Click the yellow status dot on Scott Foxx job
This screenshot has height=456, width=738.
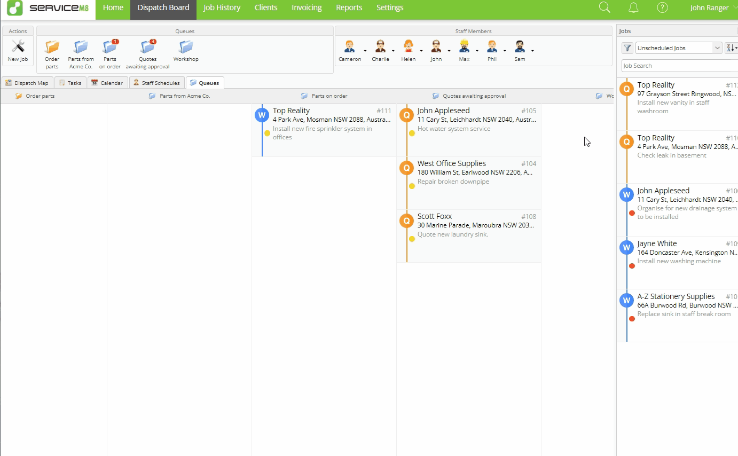[412, 239]
